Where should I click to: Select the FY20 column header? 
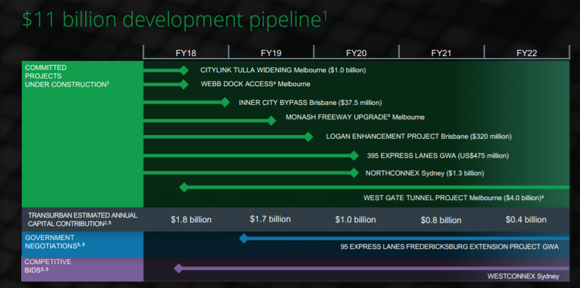[x=356, y=53]
